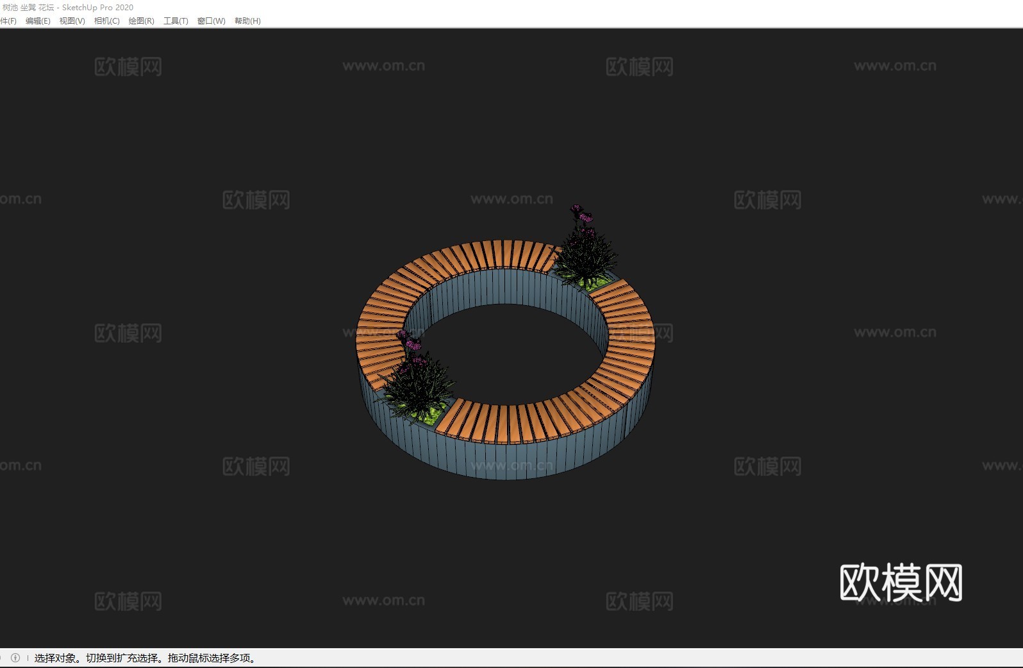Open the 绘图(R) Draw menu
Viewport: 1023px width, 668px height.
click(x=142, y=21)
